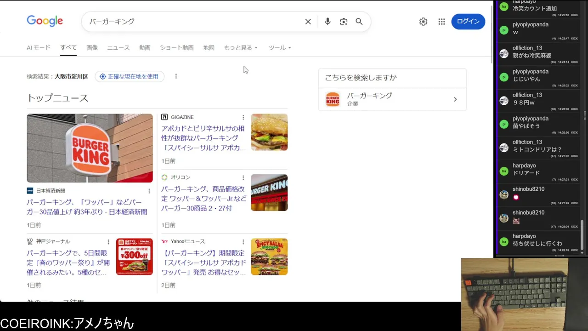The width and height of the screenshot is (588, 331).
Task: Open Google Lens image search icon
Action: click(x=344, y=22)
